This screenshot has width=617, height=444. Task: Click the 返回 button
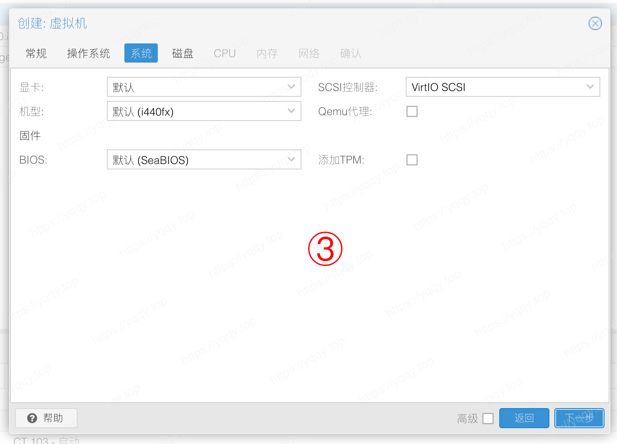tap(524, 418)
